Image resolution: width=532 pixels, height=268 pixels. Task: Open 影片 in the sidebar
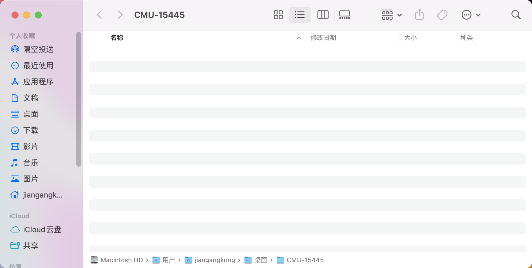(x=31, y=146)
